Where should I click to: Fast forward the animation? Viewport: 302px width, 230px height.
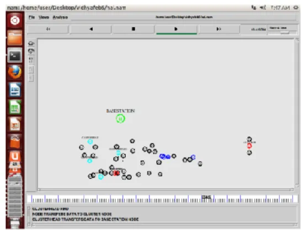pyautogui.click(x=219, y=29)
